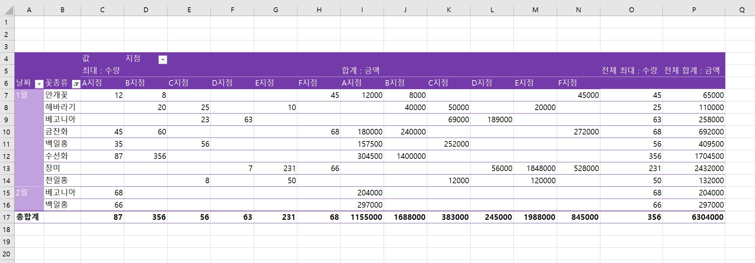755x263 pixels.
Task: Click the value 409500
Action: tap(694, 144)
